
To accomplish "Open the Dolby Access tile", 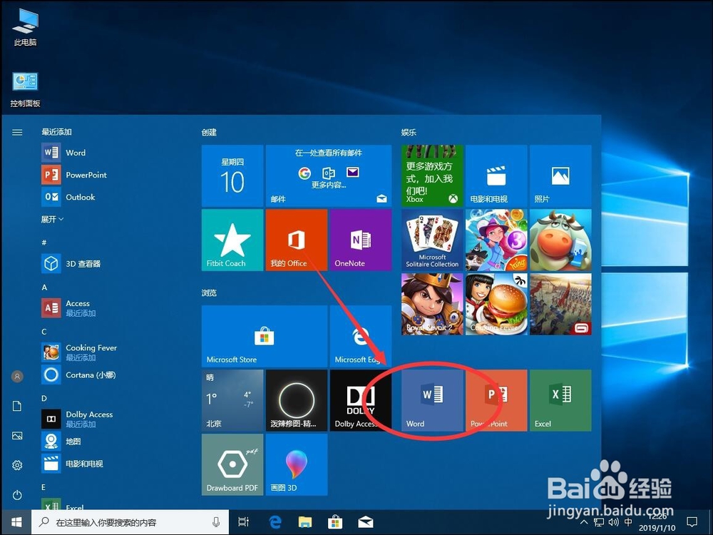I will pos(361,400).
